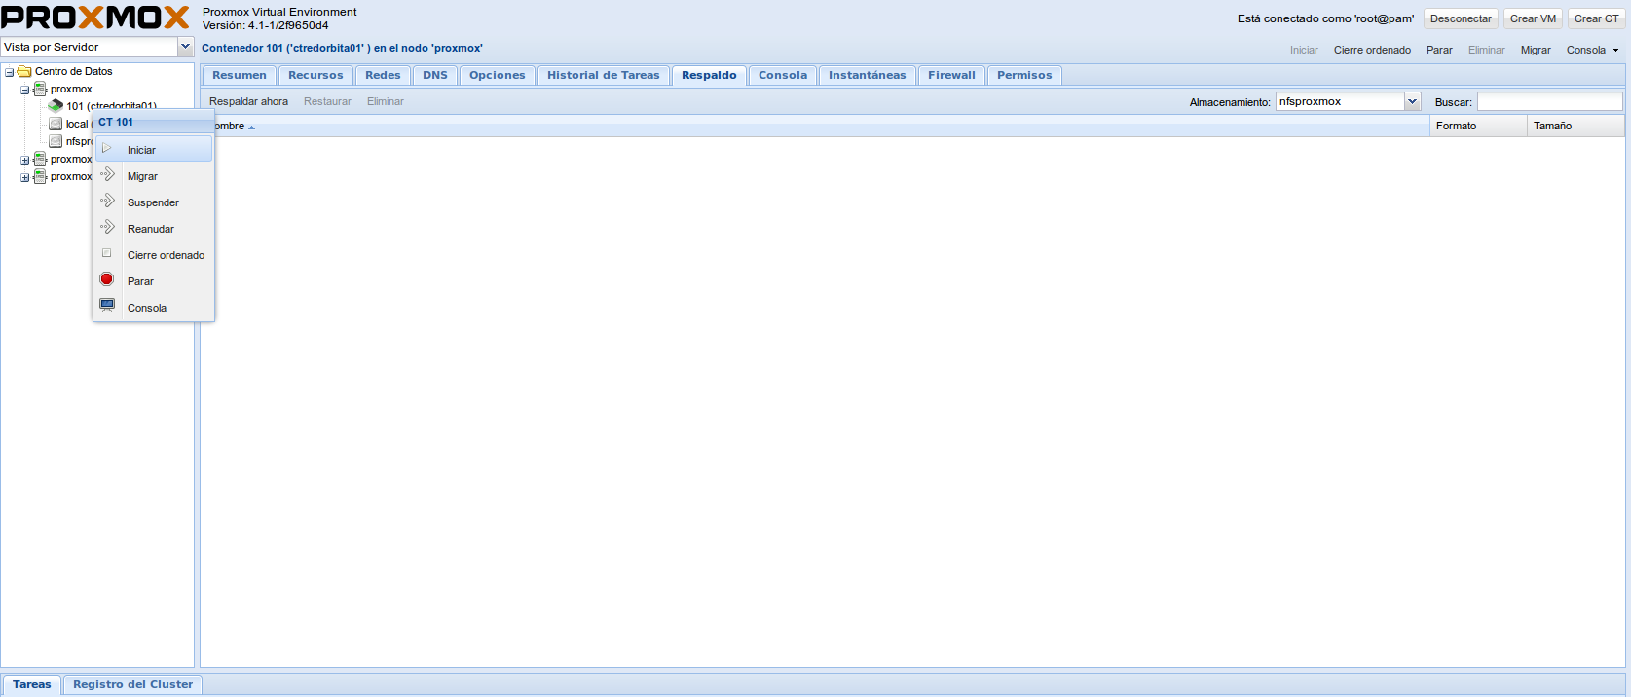Collapse the Centro de Datos tree node
The image size is (1631, 697).
tap(10, 72)
